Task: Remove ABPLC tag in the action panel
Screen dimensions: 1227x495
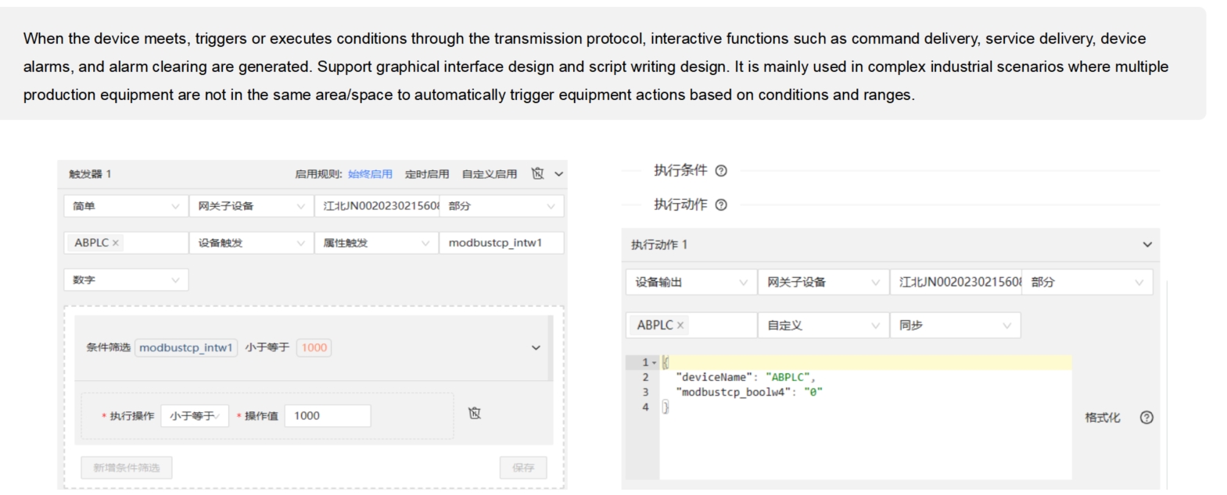Action: [680, 326]
